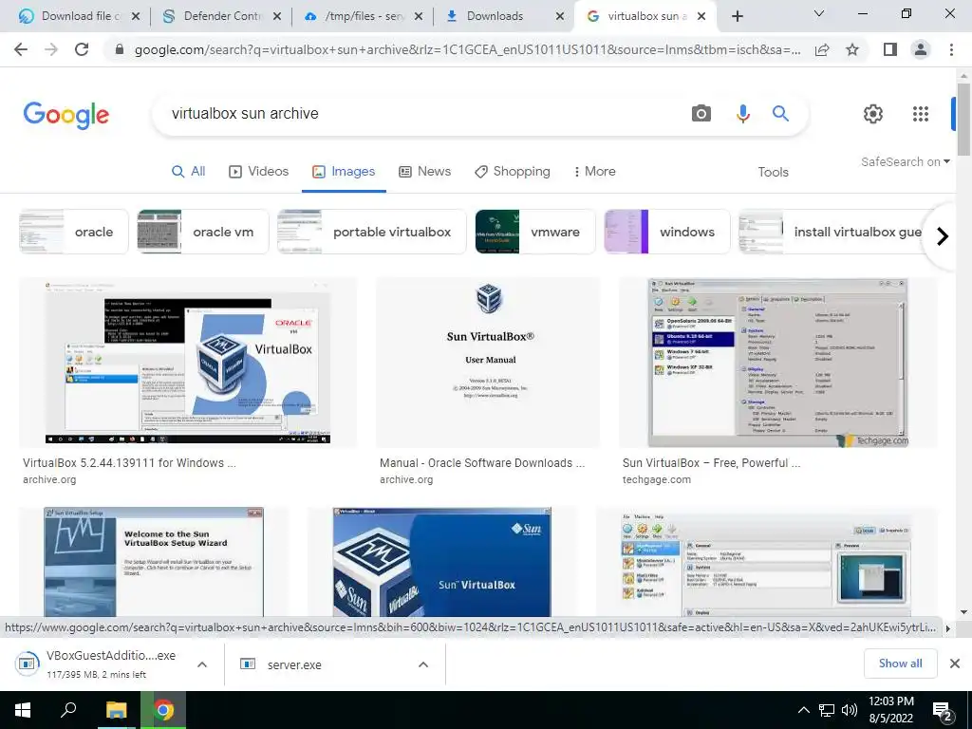Select the vmware suggestion chip
Image resolution: width=972 pixels, height=729 pixels.
click(x=535, y=232)
